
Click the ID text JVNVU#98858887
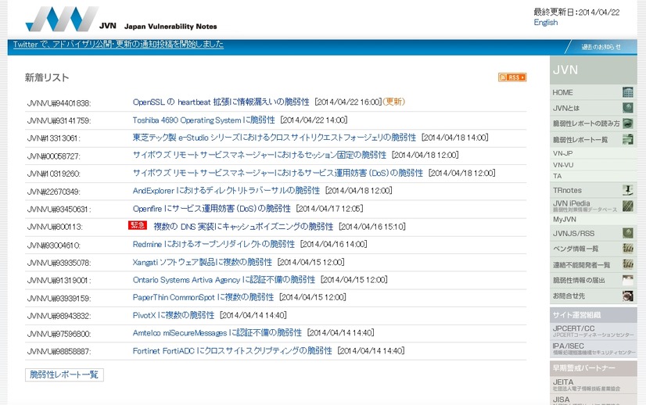(x=59, y=351)
